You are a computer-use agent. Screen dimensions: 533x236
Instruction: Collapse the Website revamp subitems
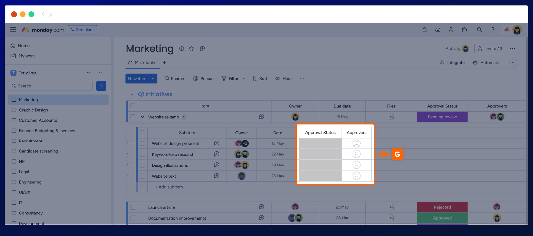142,117
